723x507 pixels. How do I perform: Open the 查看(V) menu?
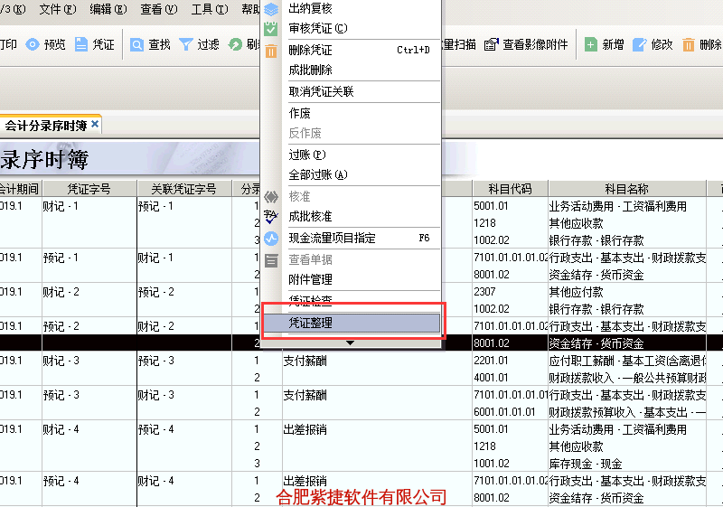[158, 9]
